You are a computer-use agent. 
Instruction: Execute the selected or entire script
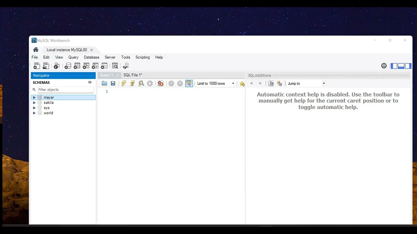(x=124, y=84)
